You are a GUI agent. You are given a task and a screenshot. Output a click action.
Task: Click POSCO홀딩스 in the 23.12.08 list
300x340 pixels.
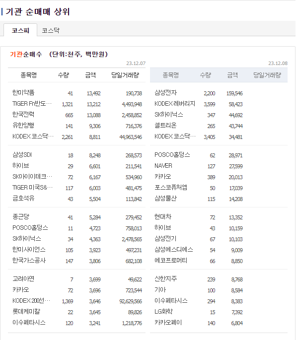[172, 154]
